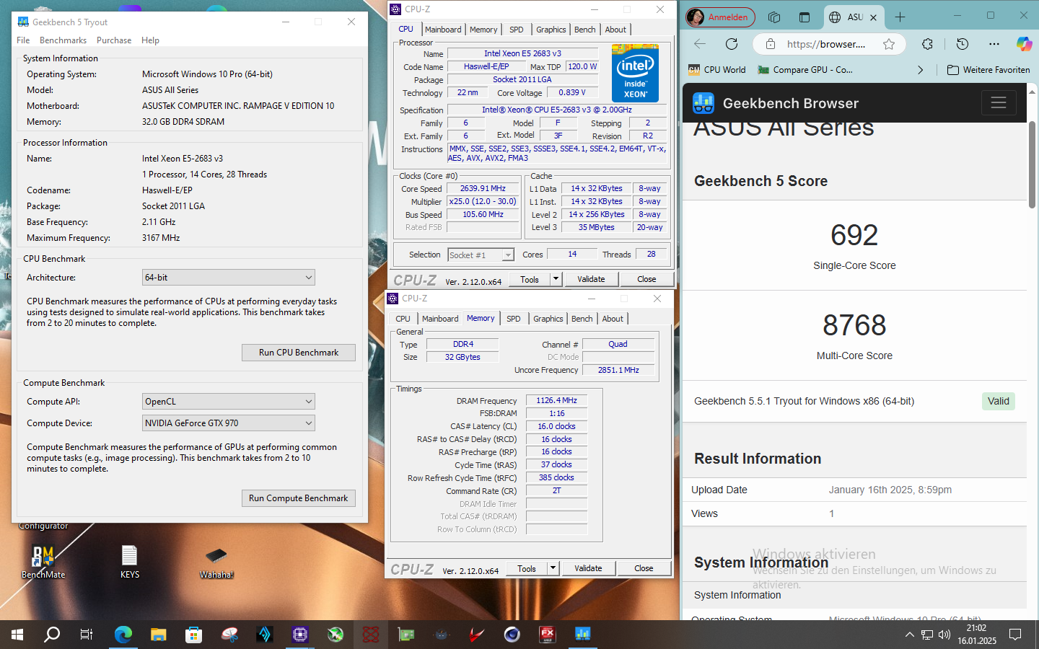Switch to About tab in upper CPU-Z
Screen dimensions: 1039x649
(615, 30)
